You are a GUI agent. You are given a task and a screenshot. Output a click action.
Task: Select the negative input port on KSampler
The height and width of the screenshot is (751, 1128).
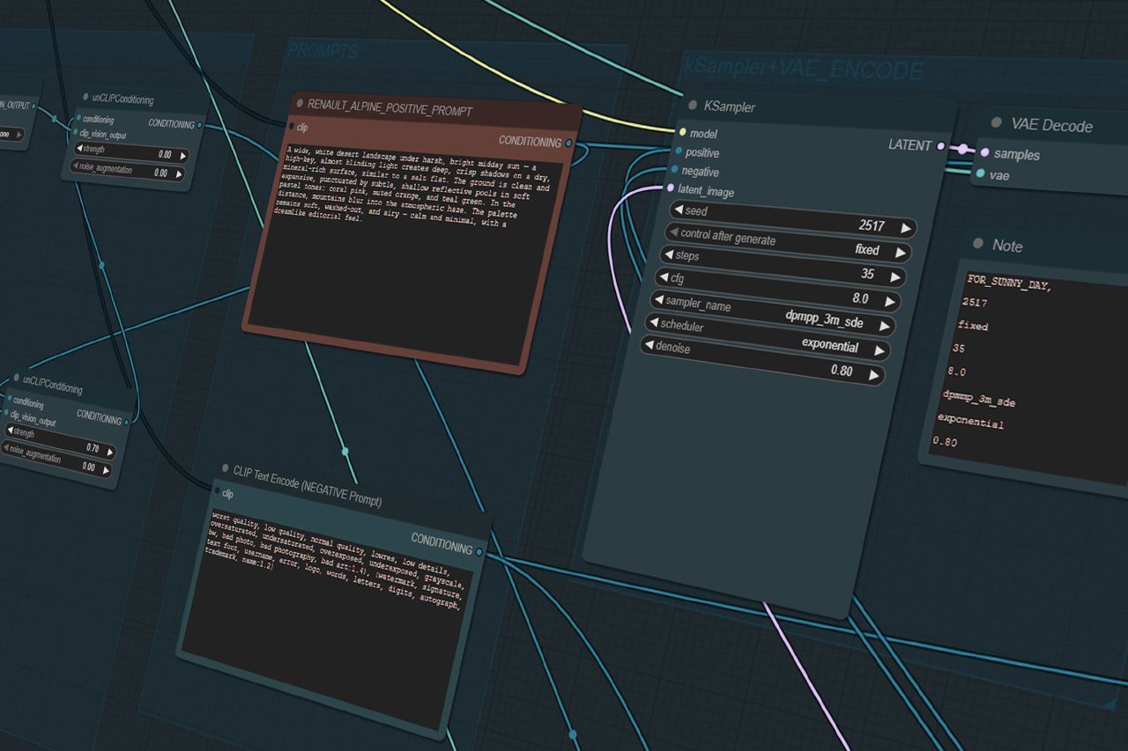[x=674, y=170]
